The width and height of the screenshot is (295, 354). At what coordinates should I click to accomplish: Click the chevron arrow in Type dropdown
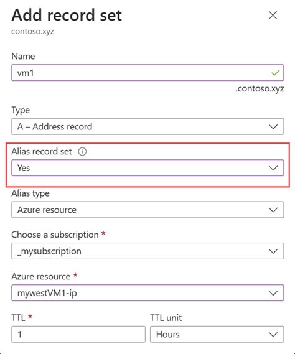click(273, 127)
